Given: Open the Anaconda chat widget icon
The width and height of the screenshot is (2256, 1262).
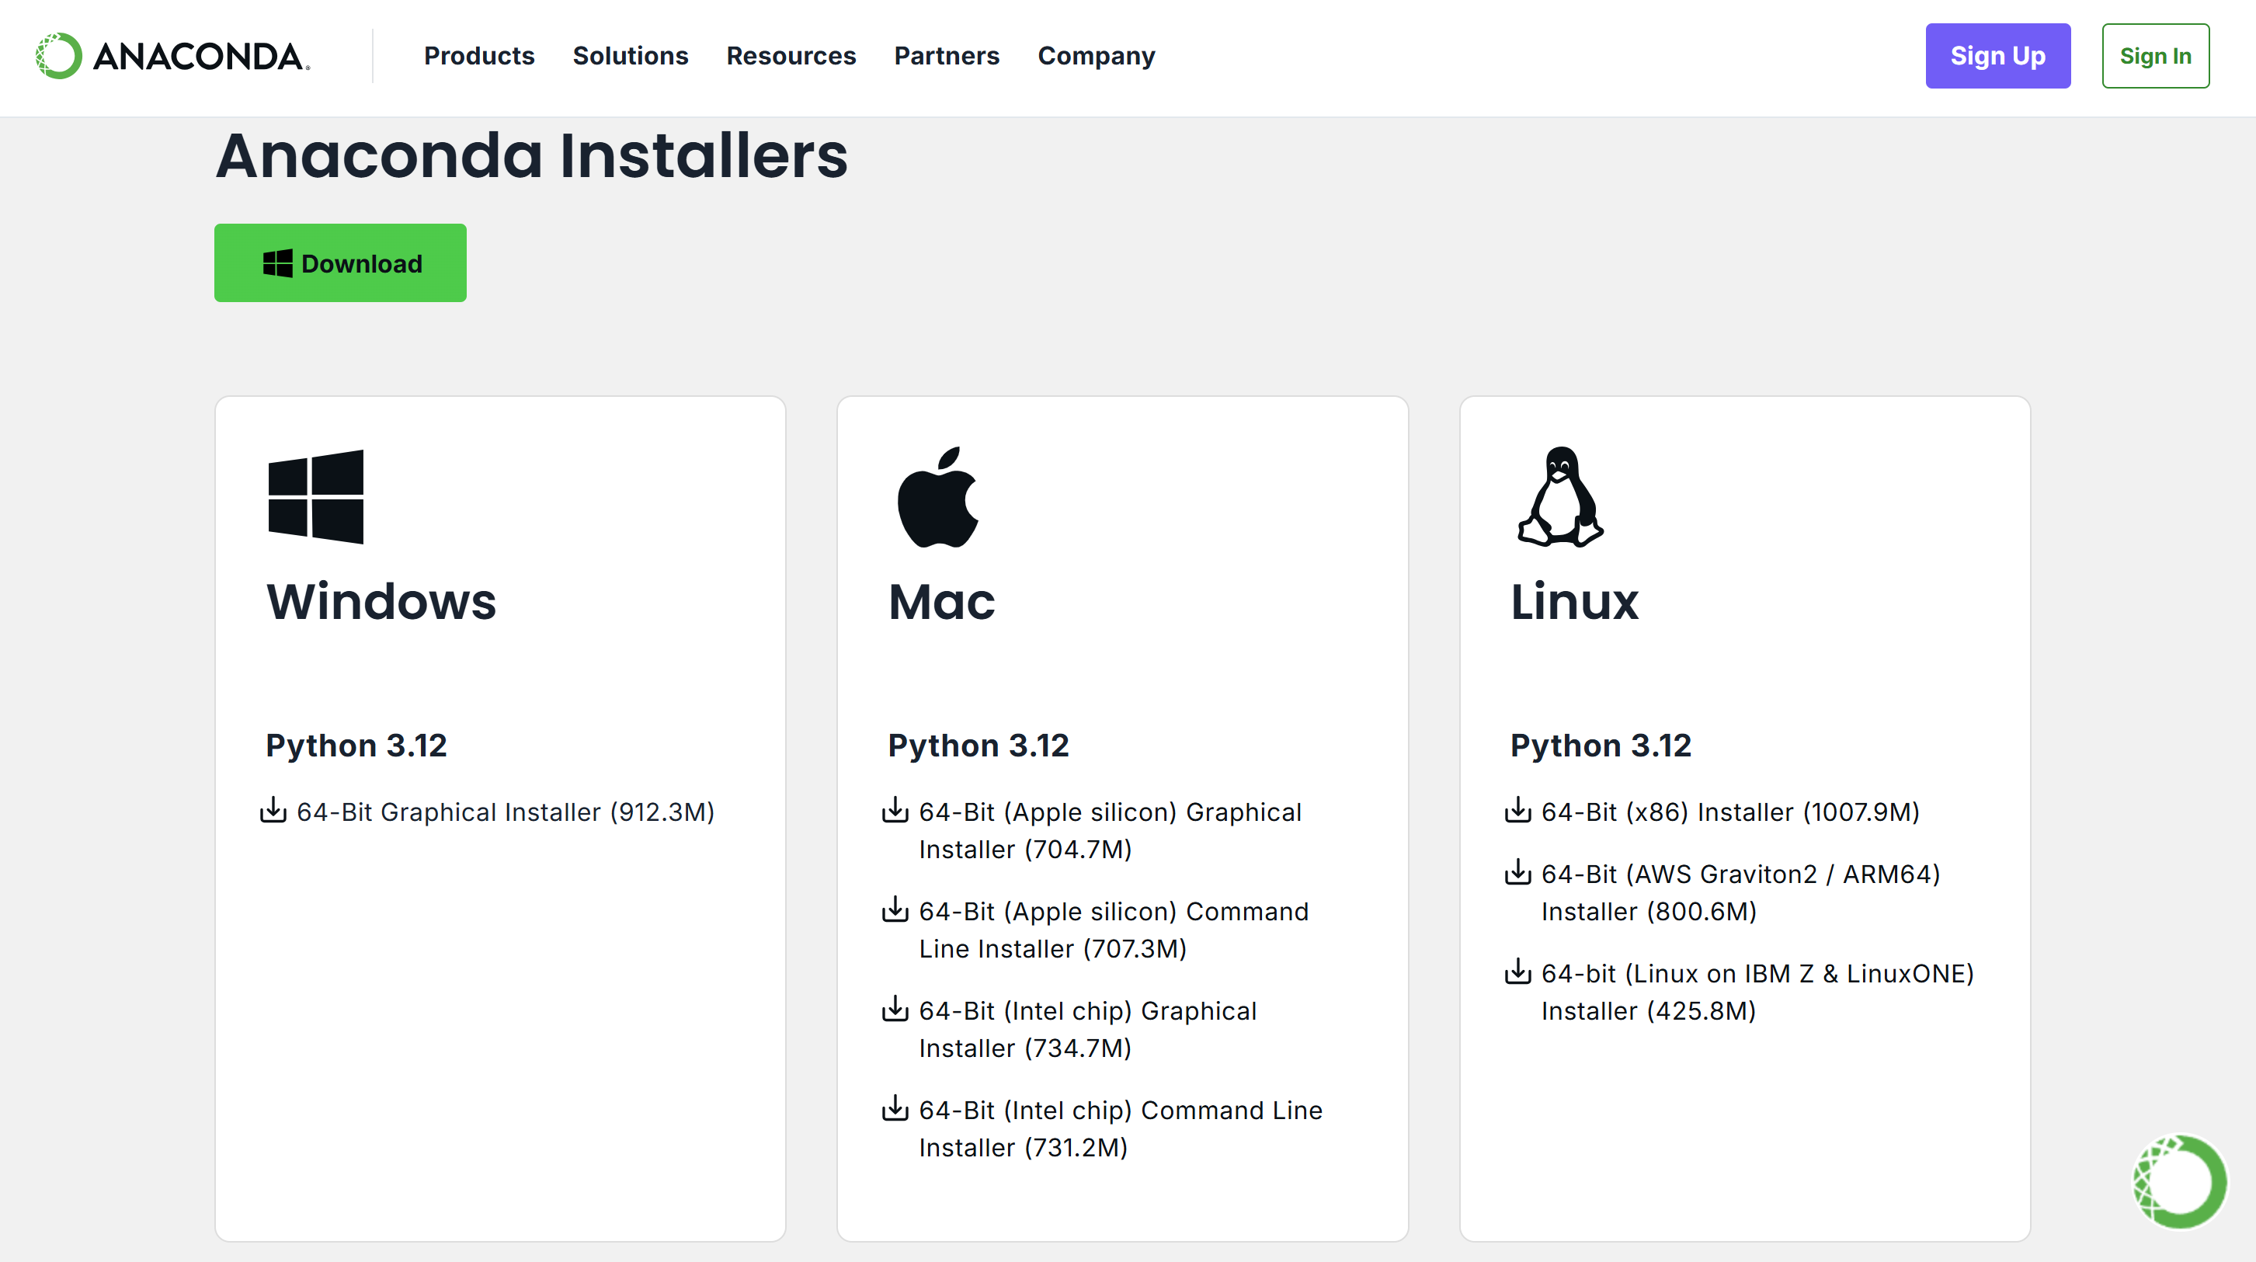Looking at the screenshot, I should [x=2179, y=1181].
